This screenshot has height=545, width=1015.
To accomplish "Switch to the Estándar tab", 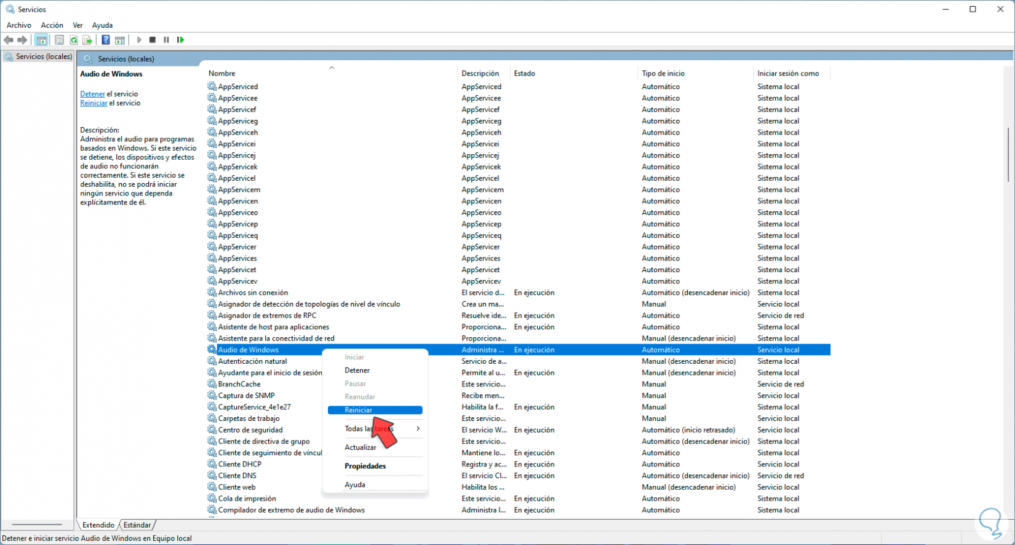I will click(137, 525).
